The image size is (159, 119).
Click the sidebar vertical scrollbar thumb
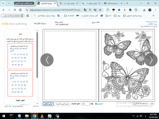click(37, 55)
